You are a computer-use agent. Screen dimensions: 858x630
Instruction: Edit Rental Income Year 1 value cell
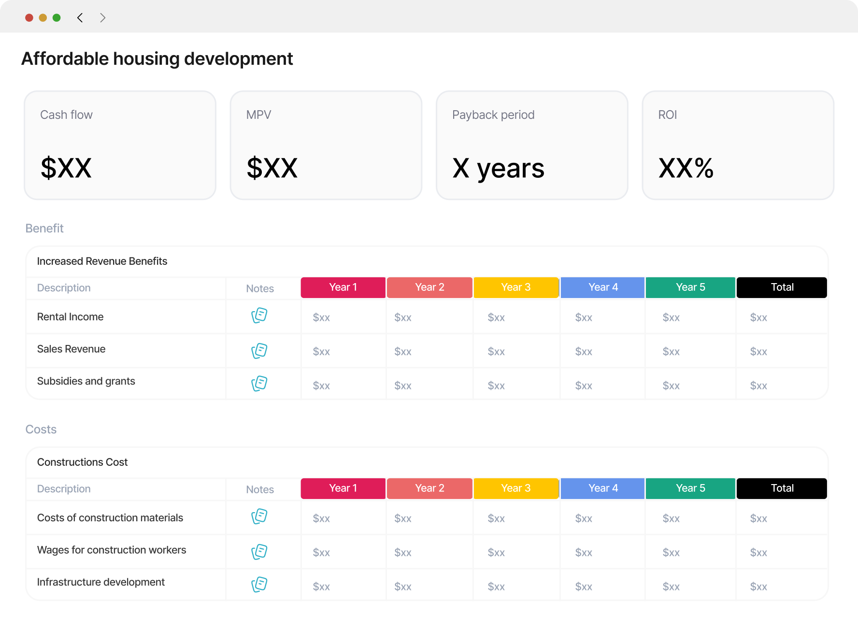tap(343, 317)
